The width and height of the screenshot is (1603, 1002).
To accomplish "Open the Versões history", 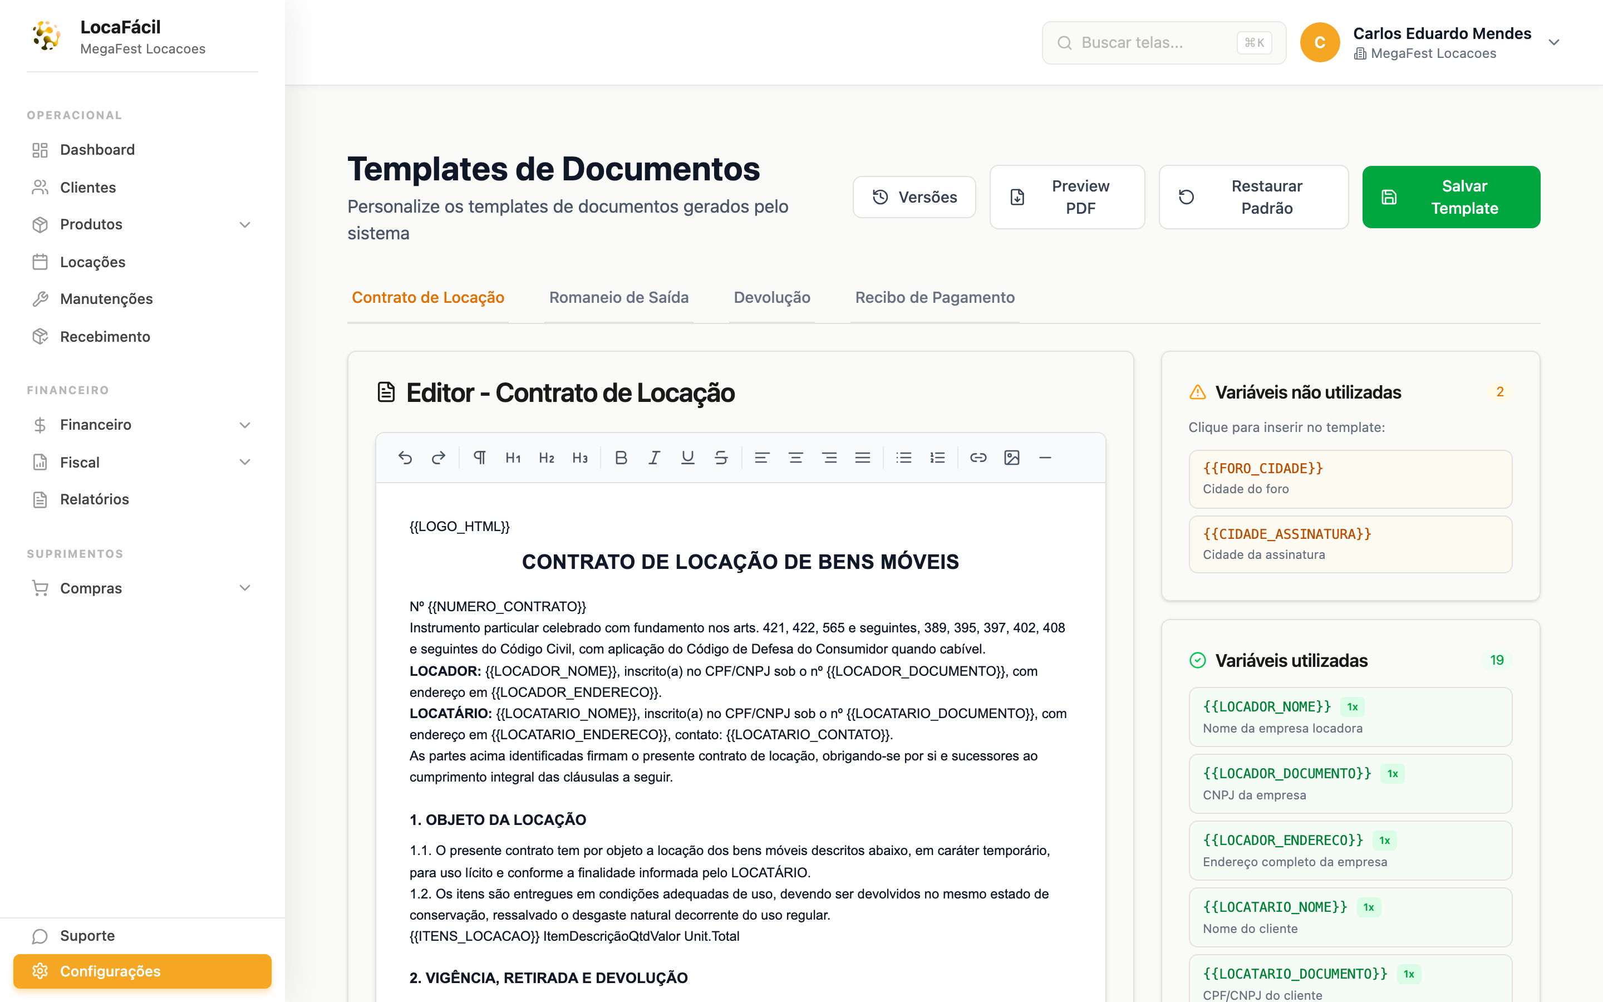I will 914,197.
